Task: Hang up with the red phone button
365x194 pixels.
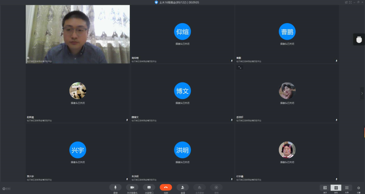Action: coord(166,187)
